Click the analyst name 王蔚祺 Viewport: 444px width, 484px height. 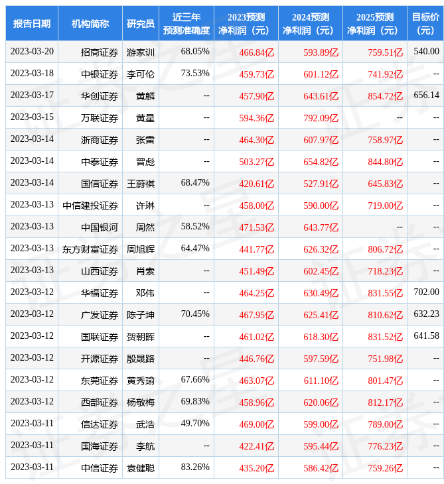click(141, 184)
